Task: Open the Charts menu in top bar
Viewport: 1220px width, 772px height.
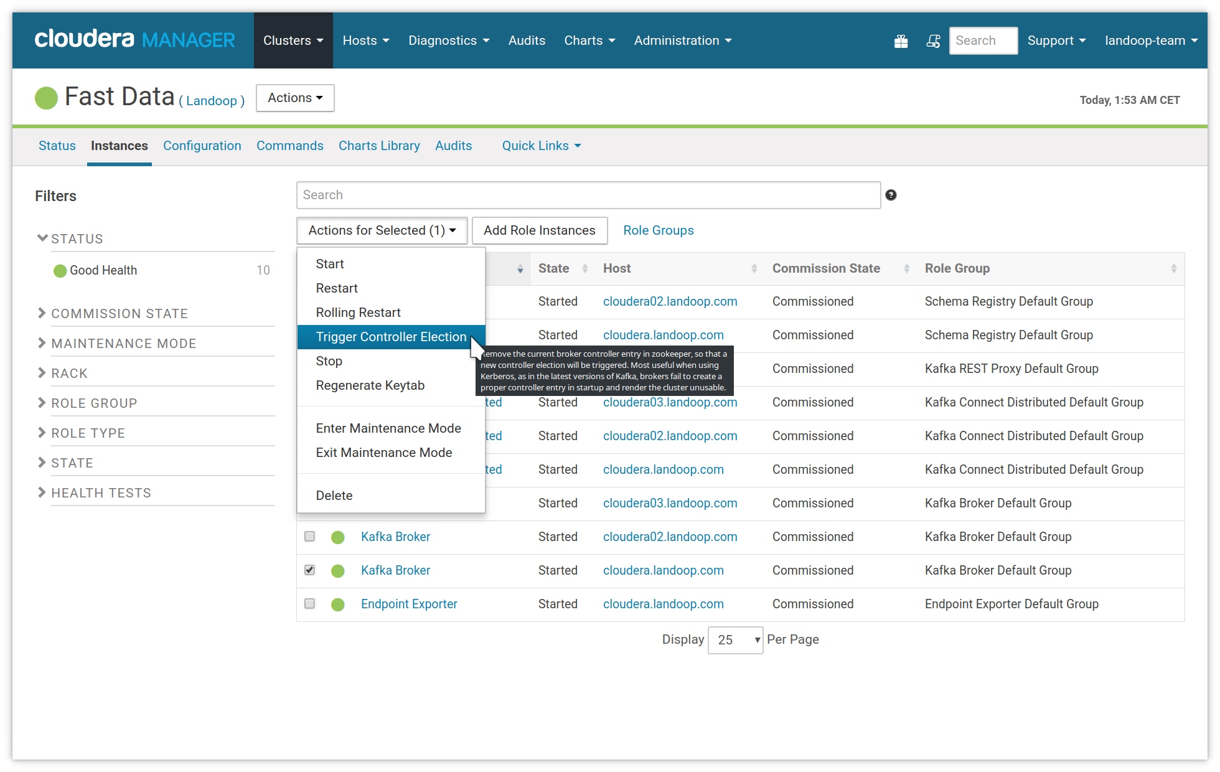Action: click(x=589, y=40)
